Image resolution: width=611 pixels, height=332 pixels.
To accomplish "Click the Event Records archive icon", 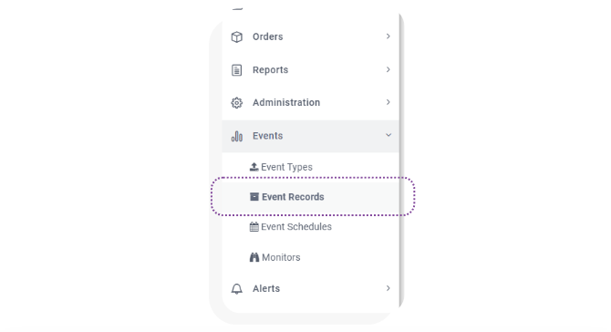I will pyautogui.click(x=254, y=197).
